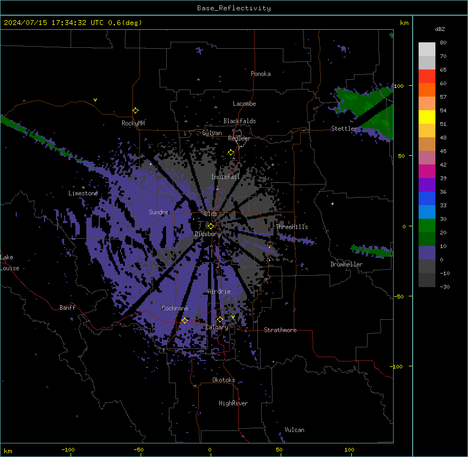468x457 pixels.
Task: Click the green 20-30 dBZ legend swatch
Action: click(427, 226)
